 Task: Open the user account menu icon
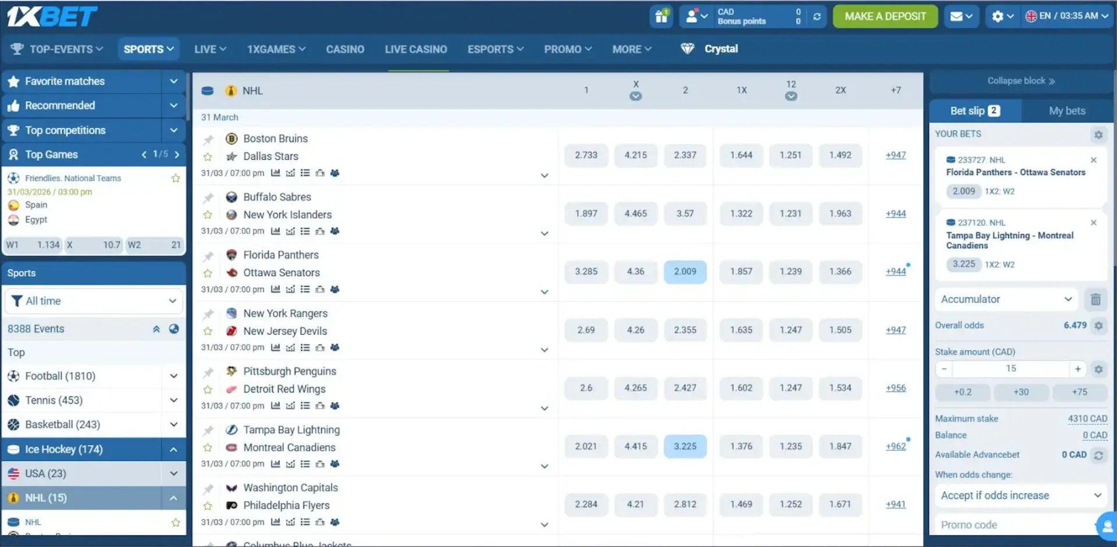[x=696, y=16]
